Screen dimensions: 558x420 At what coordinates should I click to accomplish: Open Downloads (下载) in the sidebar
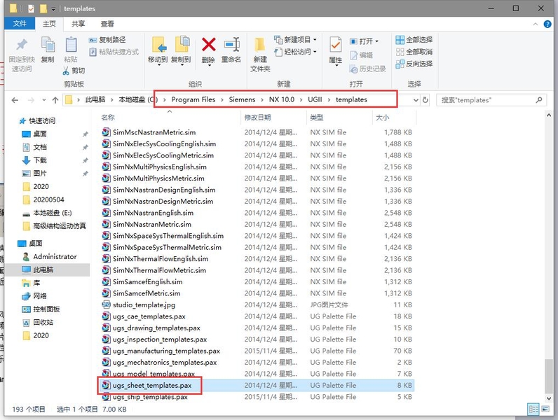tap(35, 160)
